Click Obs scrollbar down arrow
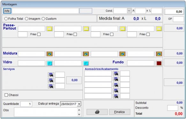This screenshot has height=119, width=186. click(79, 115)
